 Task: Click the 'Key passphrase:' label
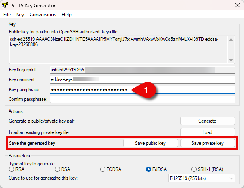[25, 90]
